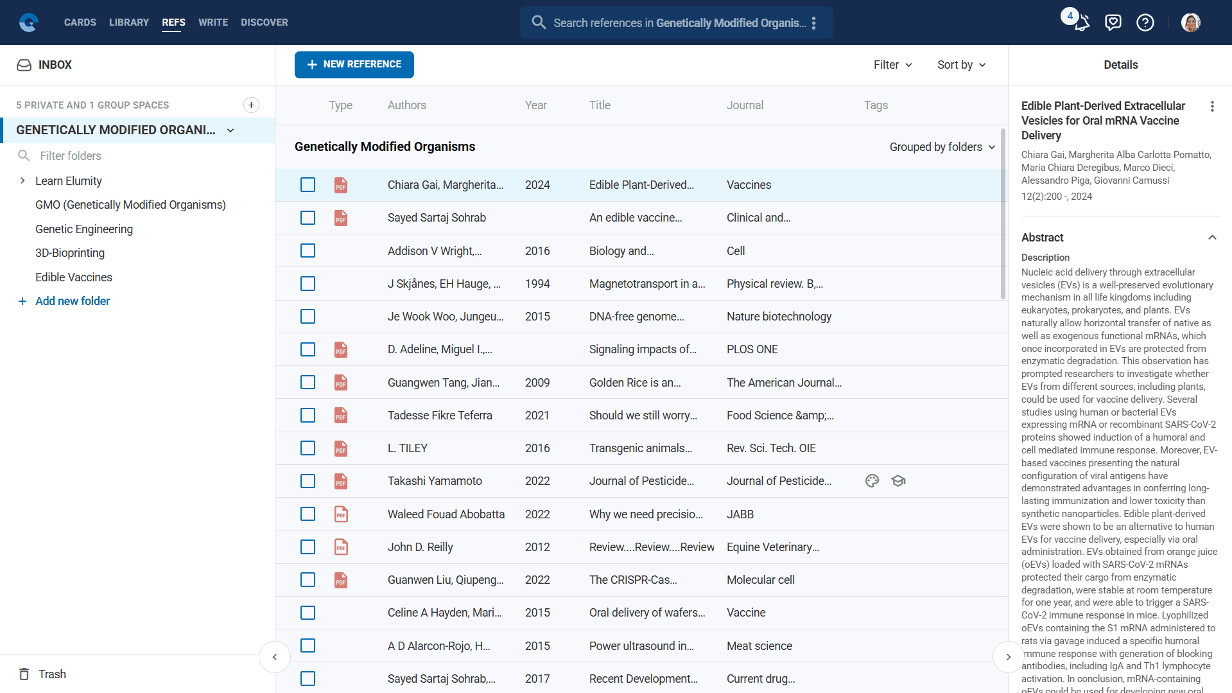This screenshot has height=693, width=1232.
Task: Open search options three-dot icon
Action: pyautogui.click(x=814, y=23)
